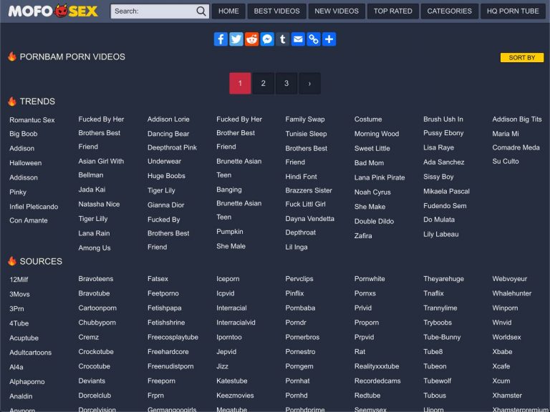
Task: Open NEW VIDEOS menu item
Action: pyautogui.click(x=337, y=11)
